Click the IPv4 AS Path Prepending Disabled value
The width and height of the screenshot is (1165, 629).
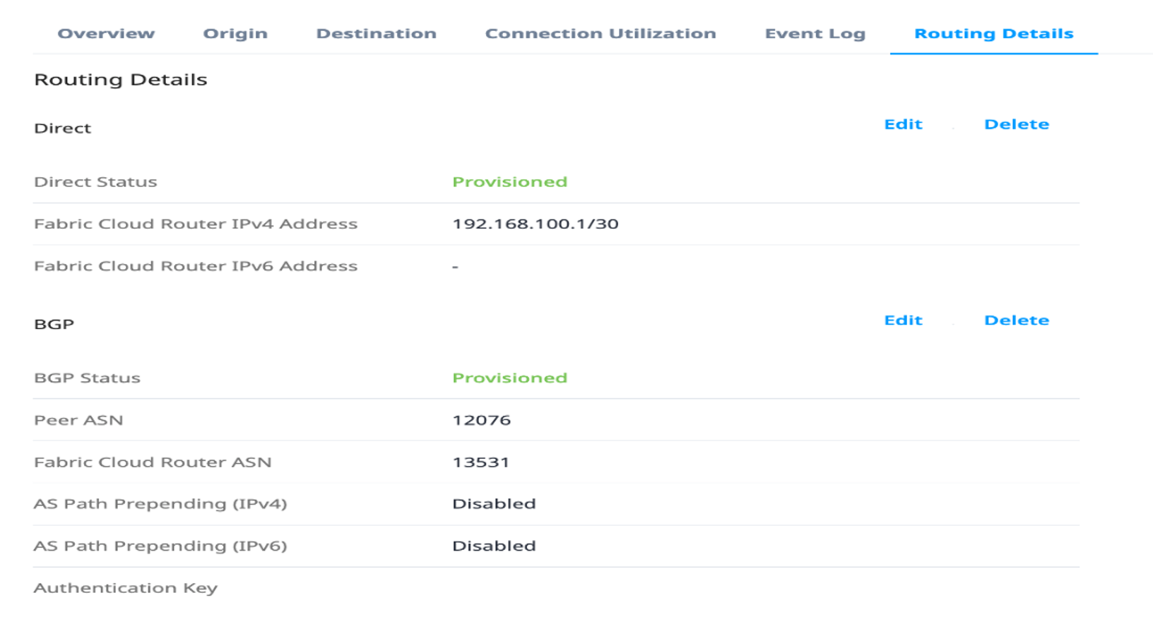click(x=494, y=504)
